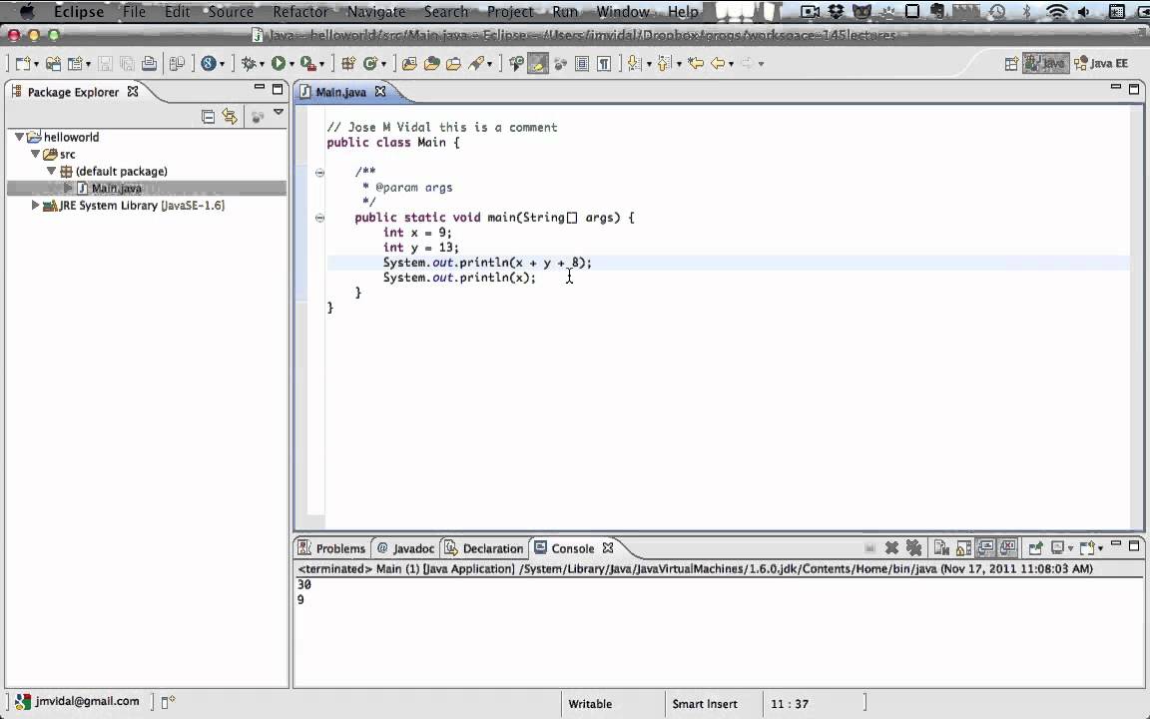Click the Open Perspective icon
Image resolution: width=1150 pixels, height=719 pixels.
[1011, 63]
